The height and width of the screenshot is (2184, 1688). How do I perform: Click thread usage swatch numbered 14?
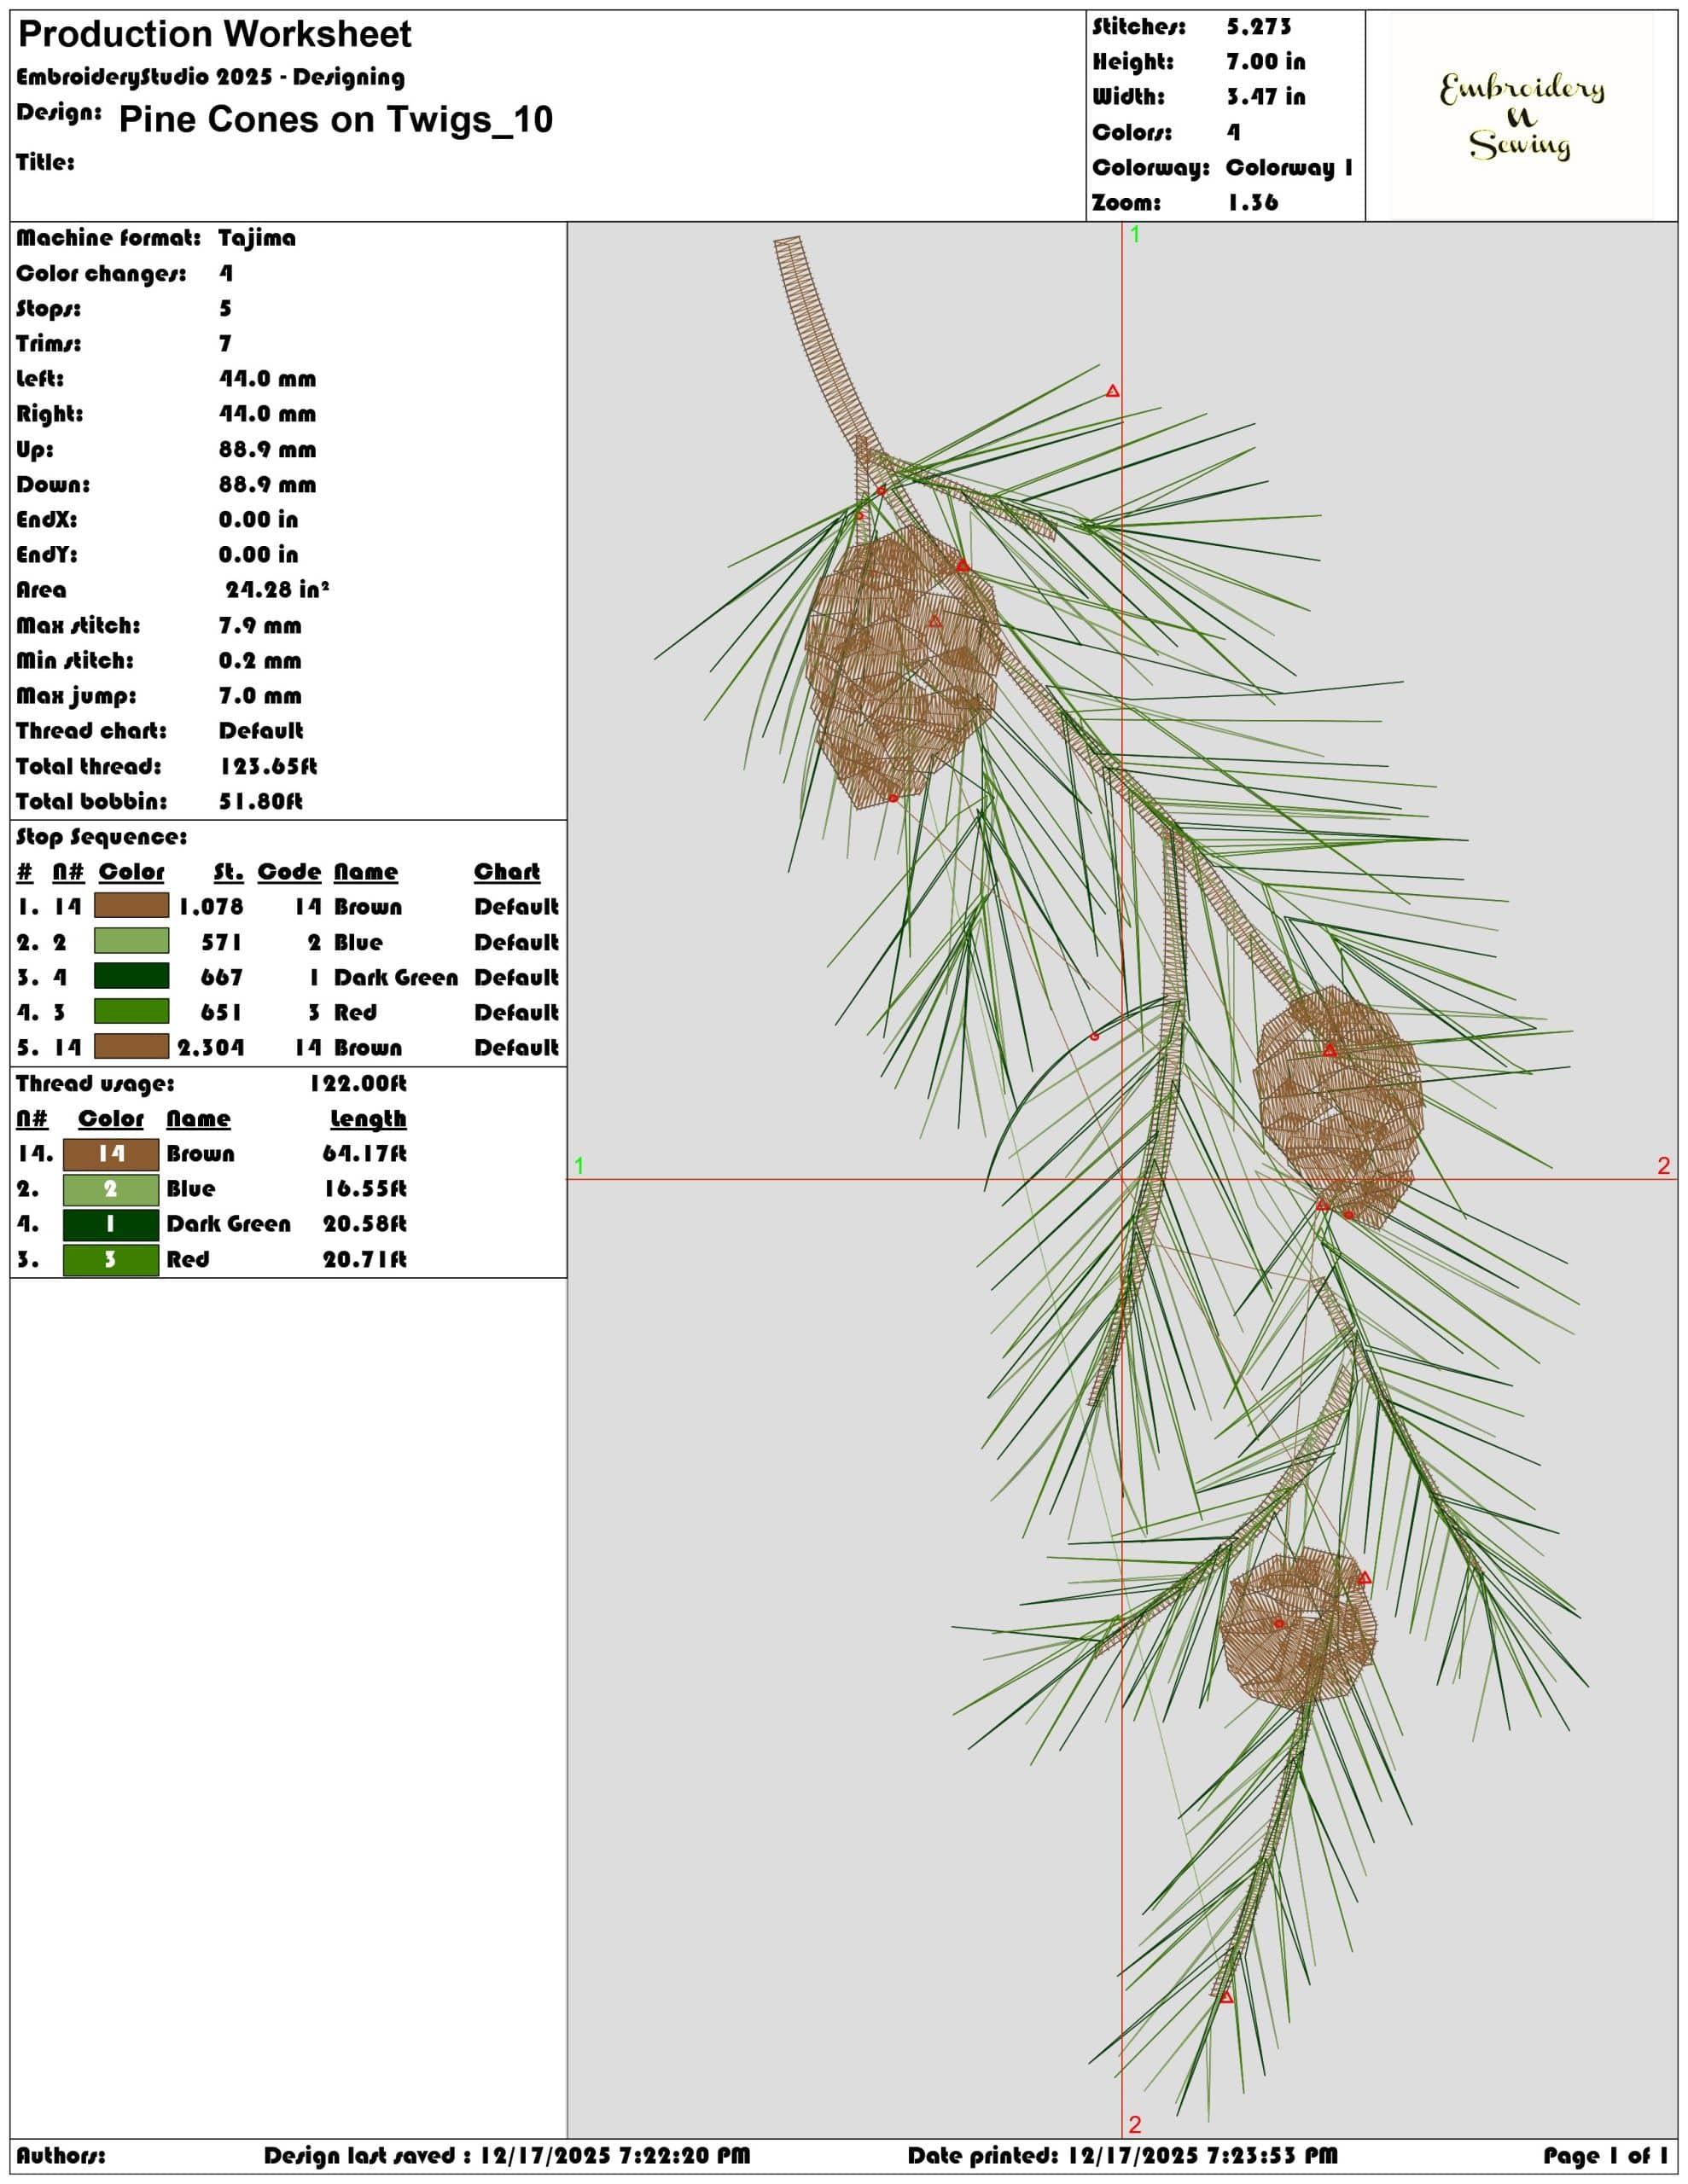click(111, 1154)
